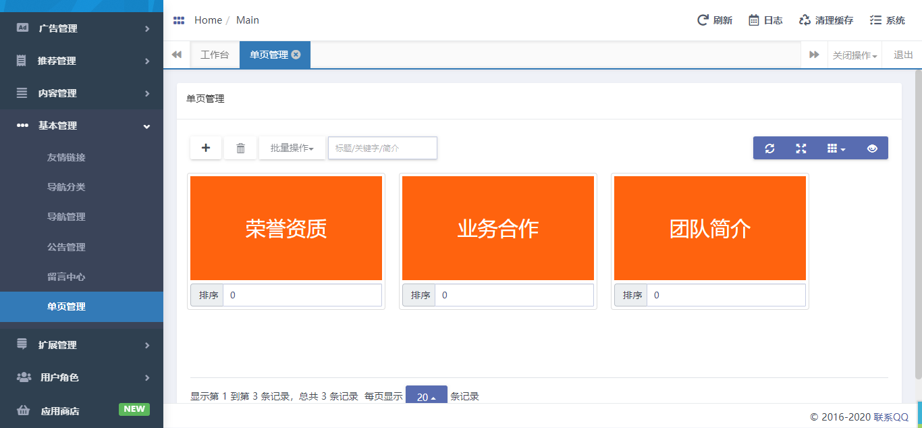922x428 pixels.
Task: Click the plus icon to add page
Action: (206, 148)
